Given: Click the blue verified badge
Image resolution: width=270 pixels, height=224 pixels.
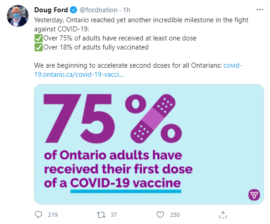Looking at the screenshot, I should coord(74,10).
